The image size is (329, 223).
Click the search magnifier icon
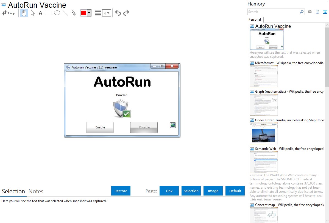(x=302, y=12)
